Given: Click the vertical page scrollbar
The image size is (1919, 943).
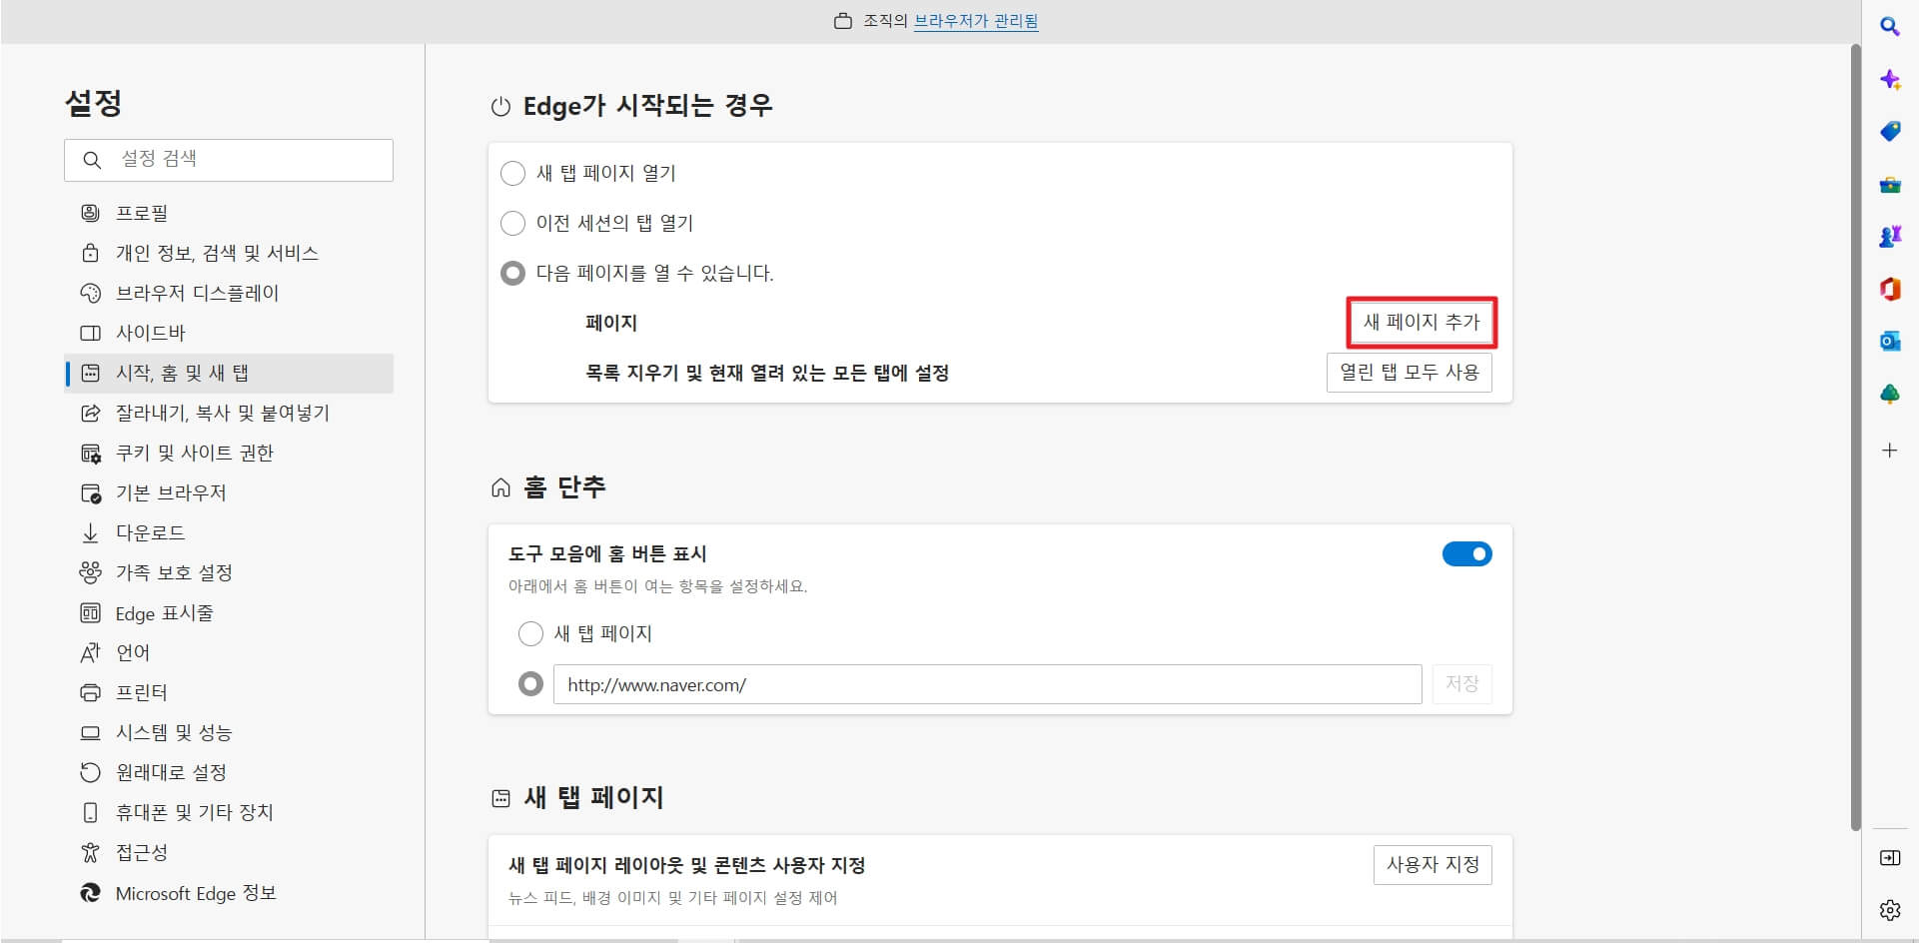Looking at the screenshot, I should coord(1855,438).
